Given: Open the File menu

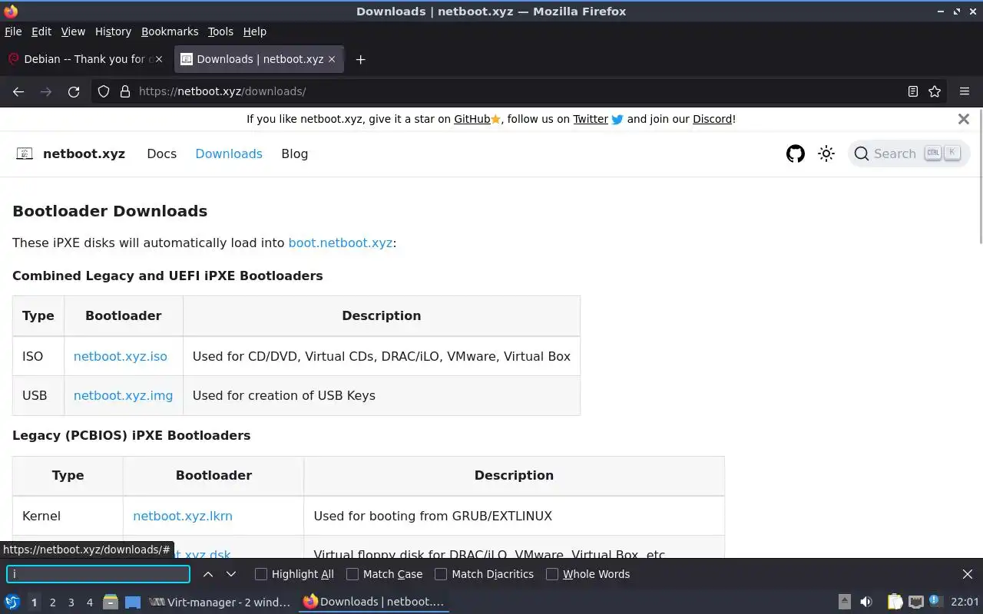Looking at the screenshot, I should (x=13, y=31).
